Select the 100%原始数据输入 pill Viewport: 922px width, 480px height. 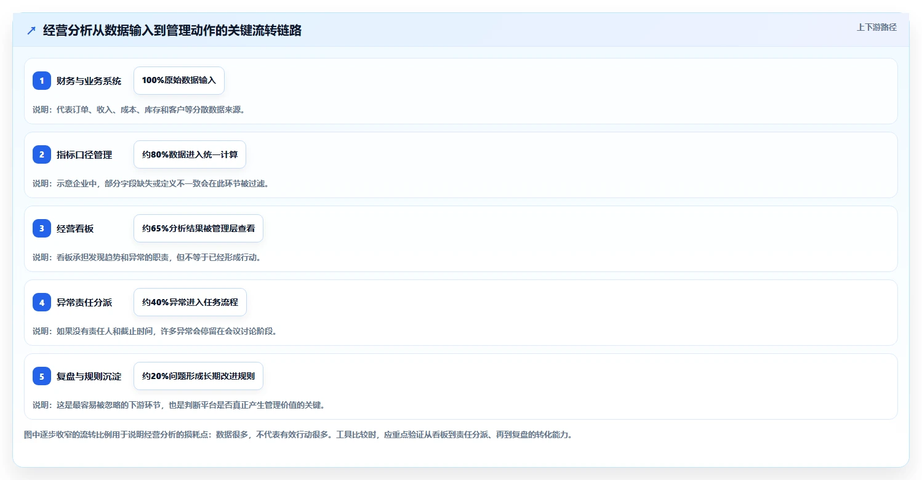[x=179, y=81]
